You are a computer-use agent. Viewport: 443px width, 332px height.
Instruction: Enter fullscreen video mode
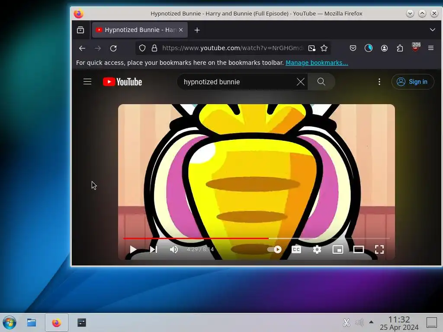tap(379, 249)
